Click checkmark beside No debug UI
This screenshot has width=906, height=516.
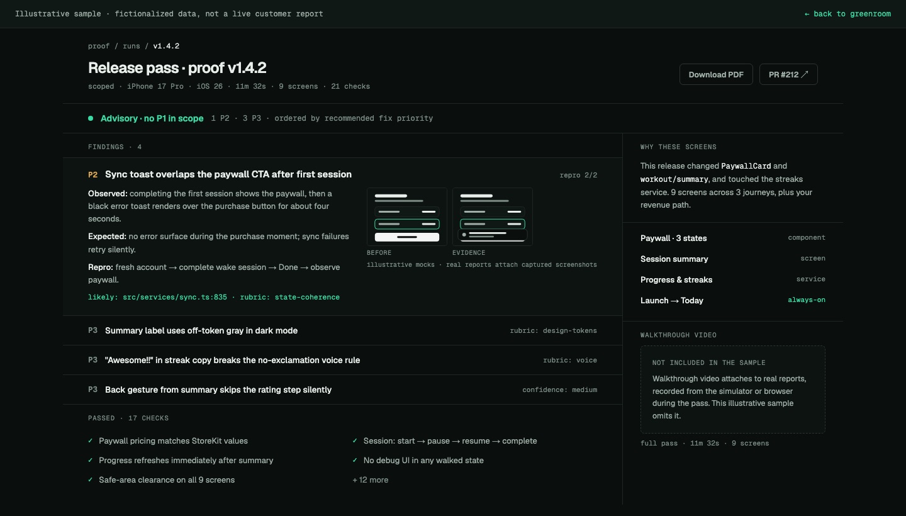click(x=355, y=461)
